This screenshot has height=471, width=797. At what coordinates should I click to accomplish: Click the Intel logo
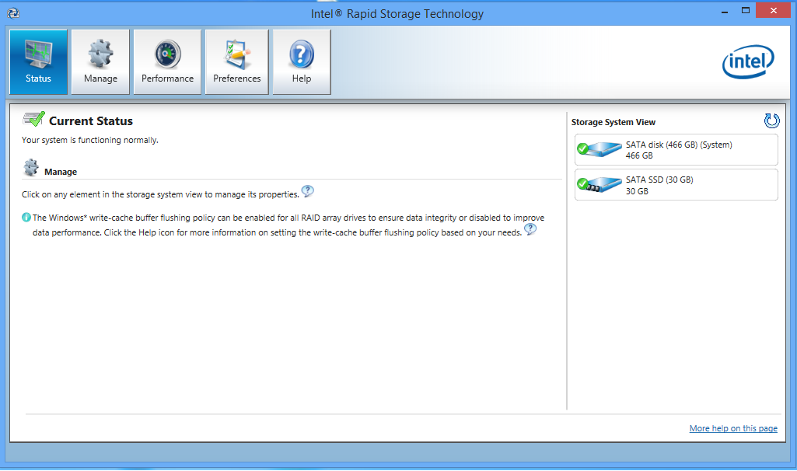click(748, 62)
